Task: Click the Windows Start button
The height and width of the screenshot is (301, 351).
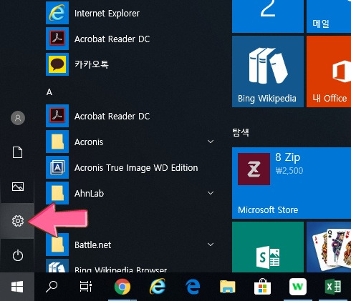Action: [17, 287]
